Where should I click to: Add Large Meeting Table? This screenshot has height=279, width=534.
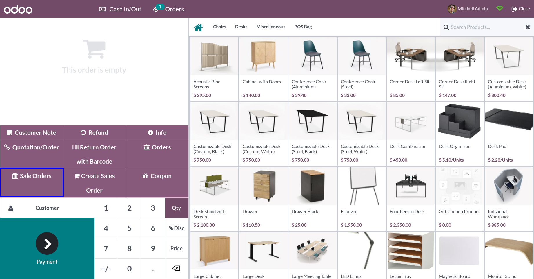[x=313, y=255]
